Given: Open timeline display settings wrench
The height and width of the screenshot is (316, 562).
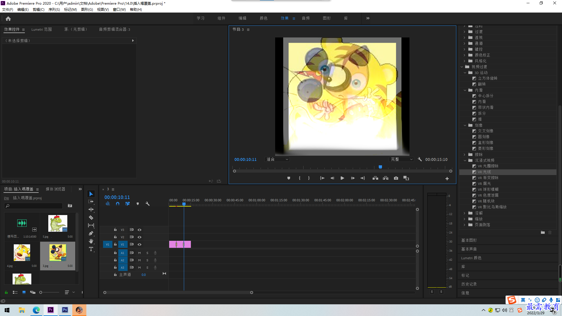Looking at the screenshot, I should (148, 204).
